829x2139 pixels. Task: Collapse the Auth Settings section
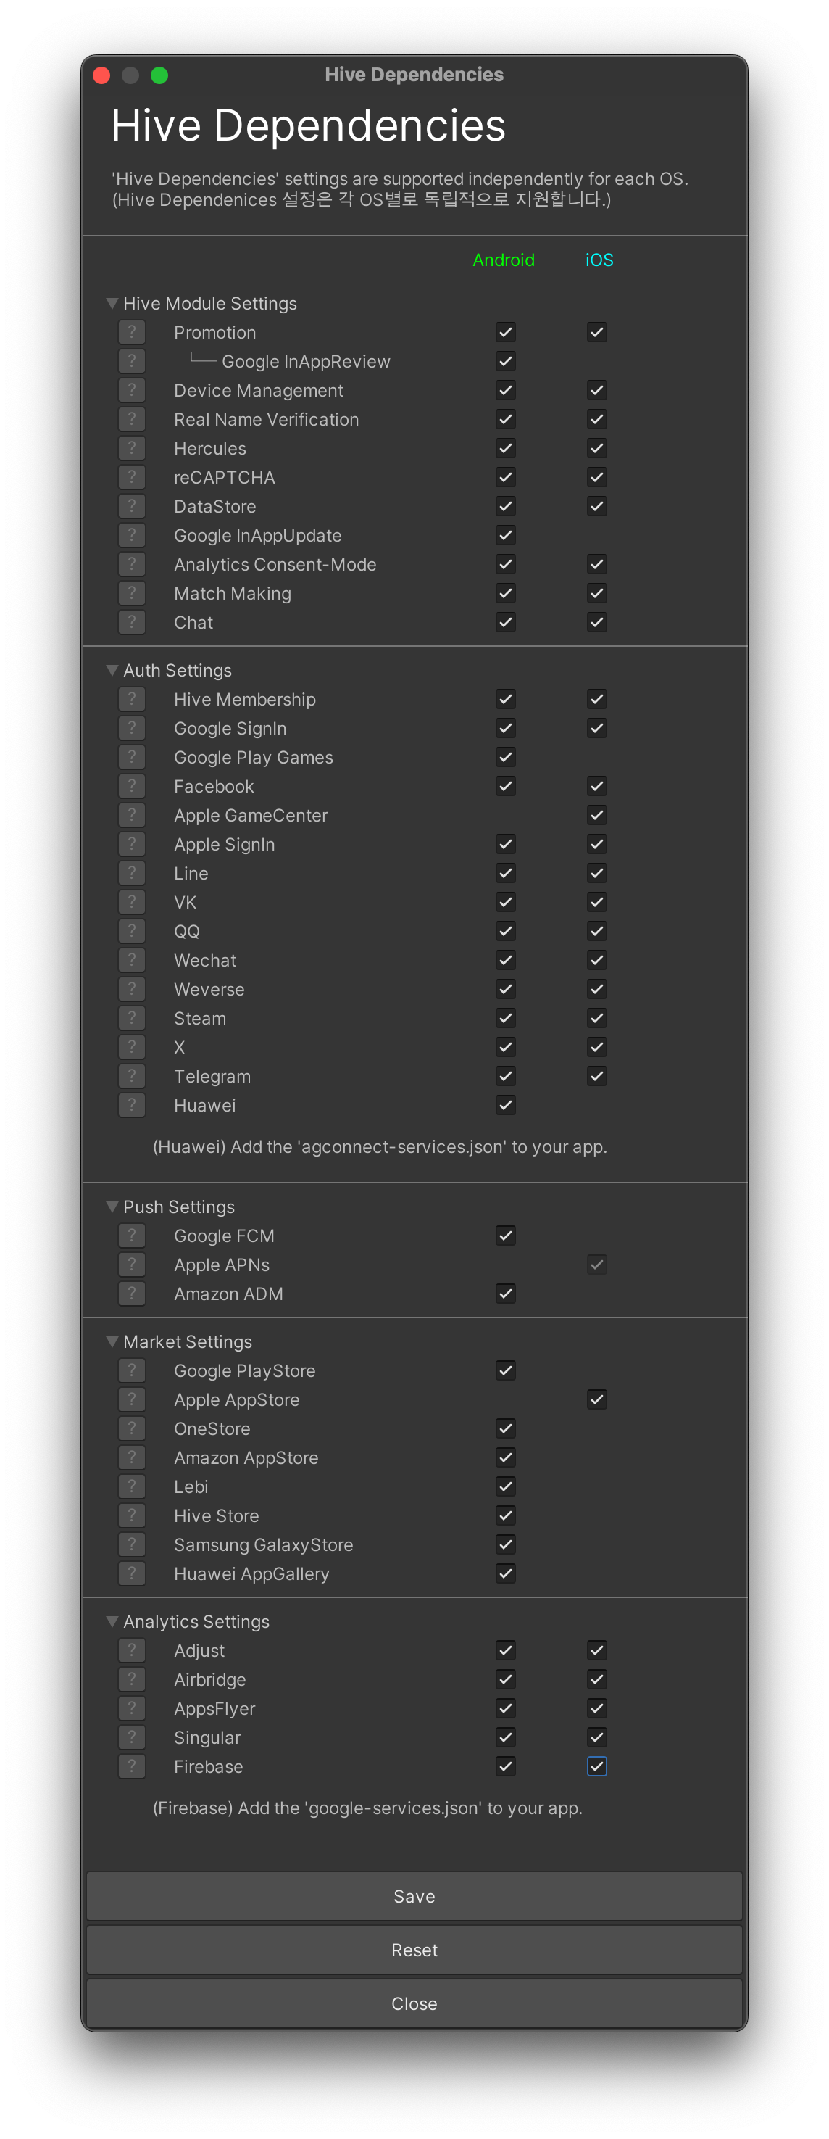pos(112,670)
